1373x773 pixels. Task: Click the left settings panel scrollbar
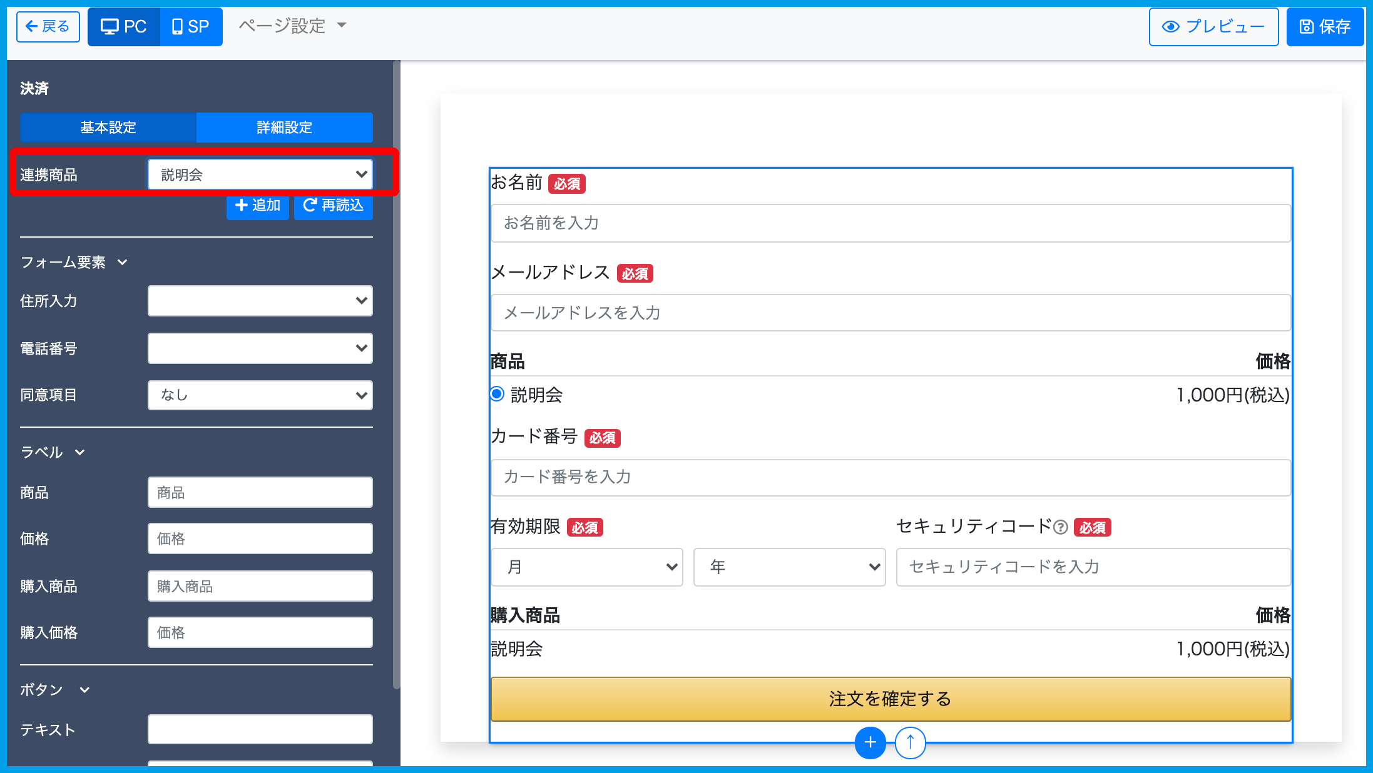[396, 375]
